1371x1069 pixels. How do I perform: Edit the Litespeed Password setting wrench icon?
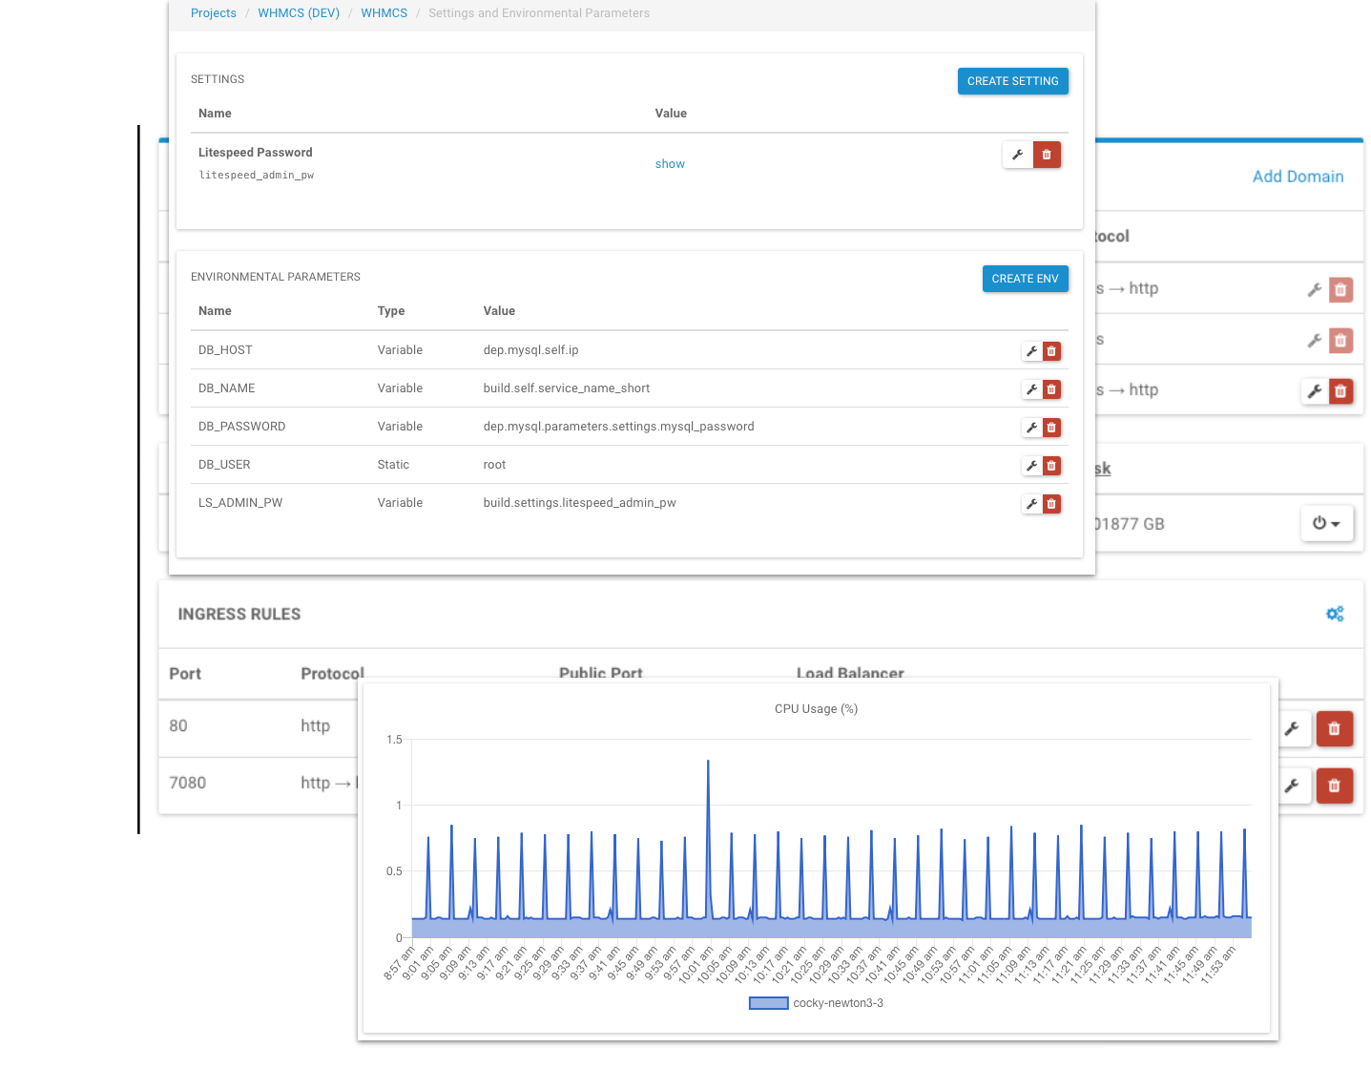1018,155
